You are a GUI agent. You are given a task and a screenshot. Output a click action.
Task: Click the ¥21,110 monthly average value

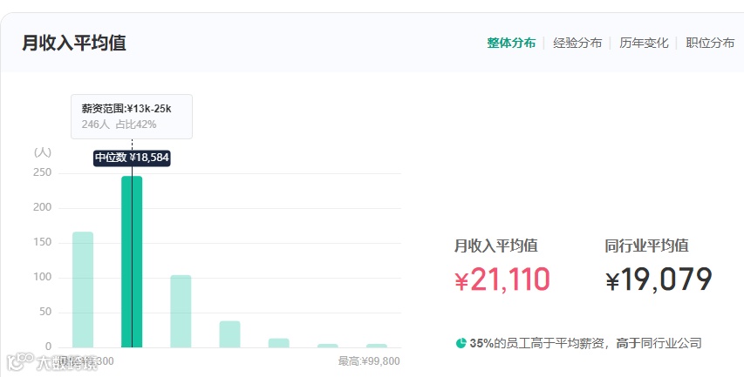pos(502,279)
